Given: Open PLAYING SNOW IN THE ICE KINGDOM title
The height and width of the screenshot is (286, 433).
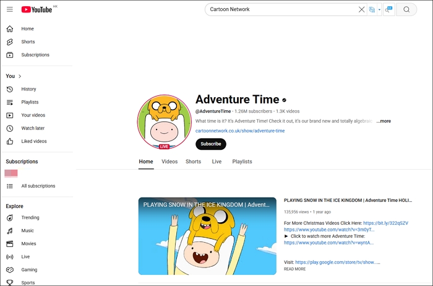Looking at the screenshot, I should click(348, 201).
